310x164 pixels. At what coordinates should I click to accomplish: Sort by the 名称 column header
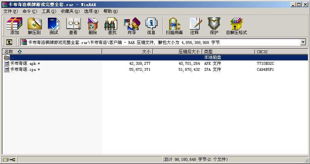pyautogui.click(x=52, y=52)
